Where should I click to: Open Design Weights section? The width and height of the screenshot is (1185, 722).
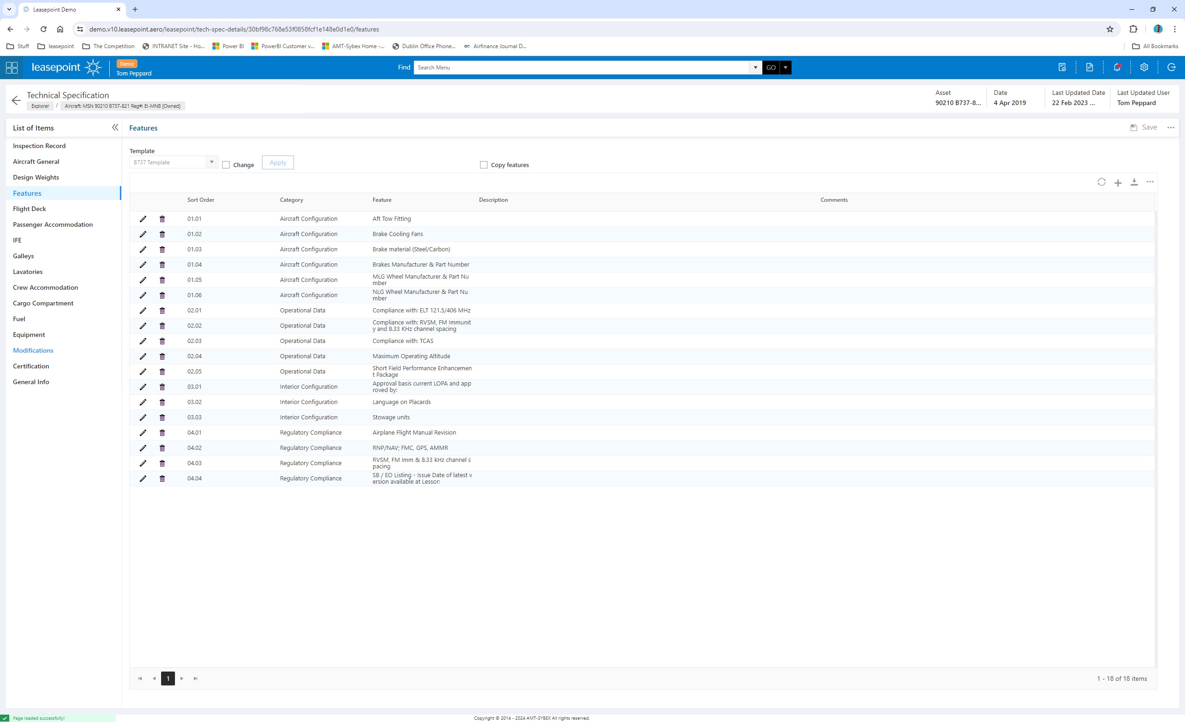36,177
